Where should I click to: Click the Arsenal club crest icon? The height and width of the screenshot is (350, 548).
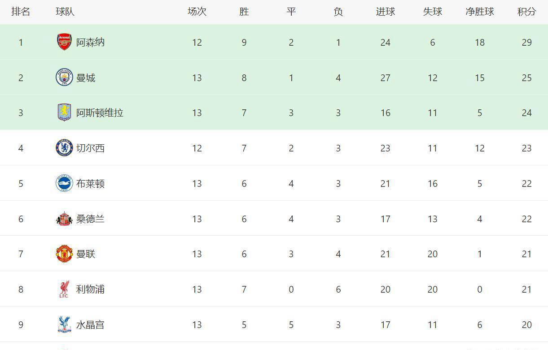click(64, 42)
